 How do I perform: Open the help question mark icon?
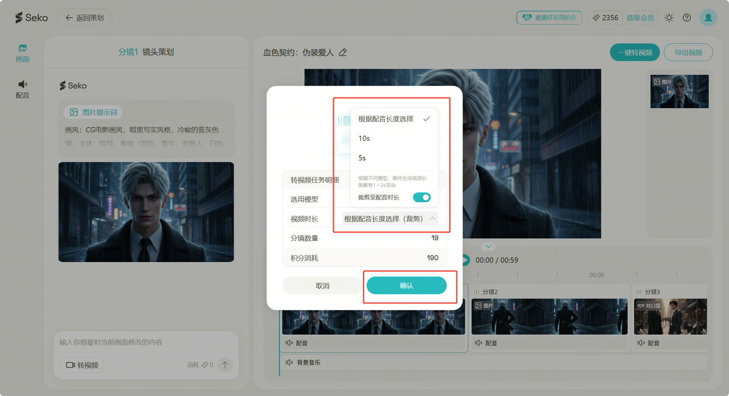tap(687, 18)
